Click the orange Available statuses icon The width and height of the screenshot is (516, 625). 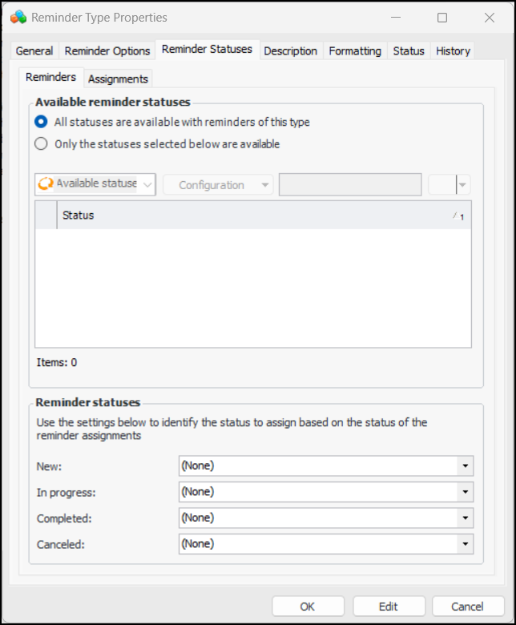point(46,183)
